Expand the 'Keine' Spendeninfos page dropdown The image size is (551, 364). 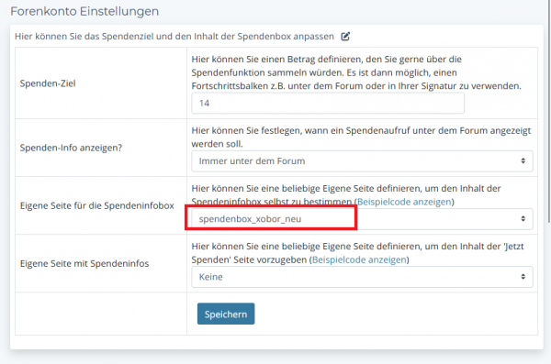coord(362,277)
